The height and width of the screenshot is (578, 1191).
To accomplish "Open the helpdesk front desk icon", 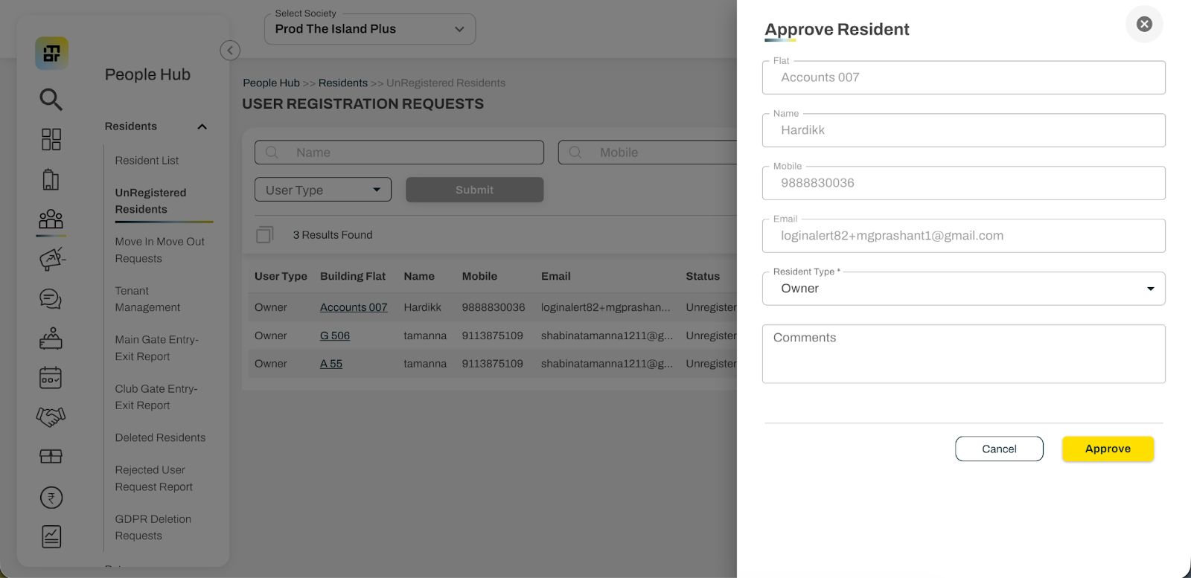I will (x=51, y=338).
